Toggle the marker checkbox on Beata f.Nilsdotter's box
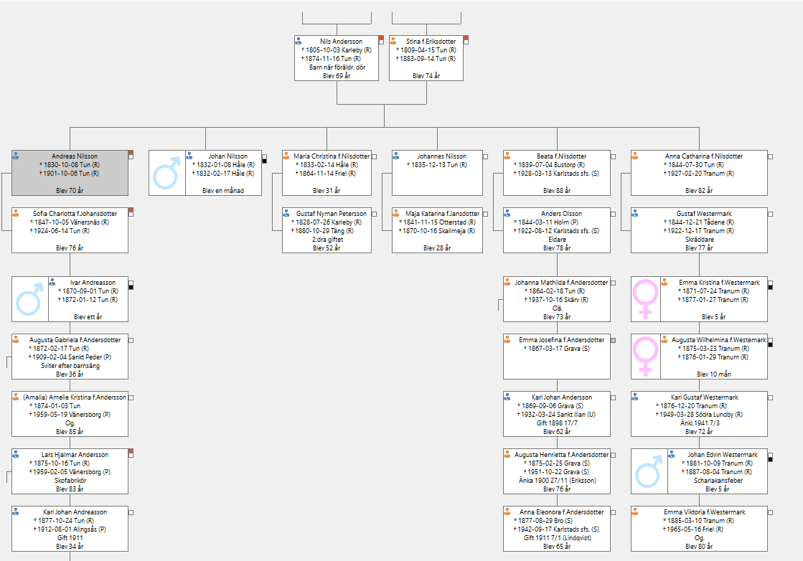Screen dimensions: 803x561 [613, 156]
